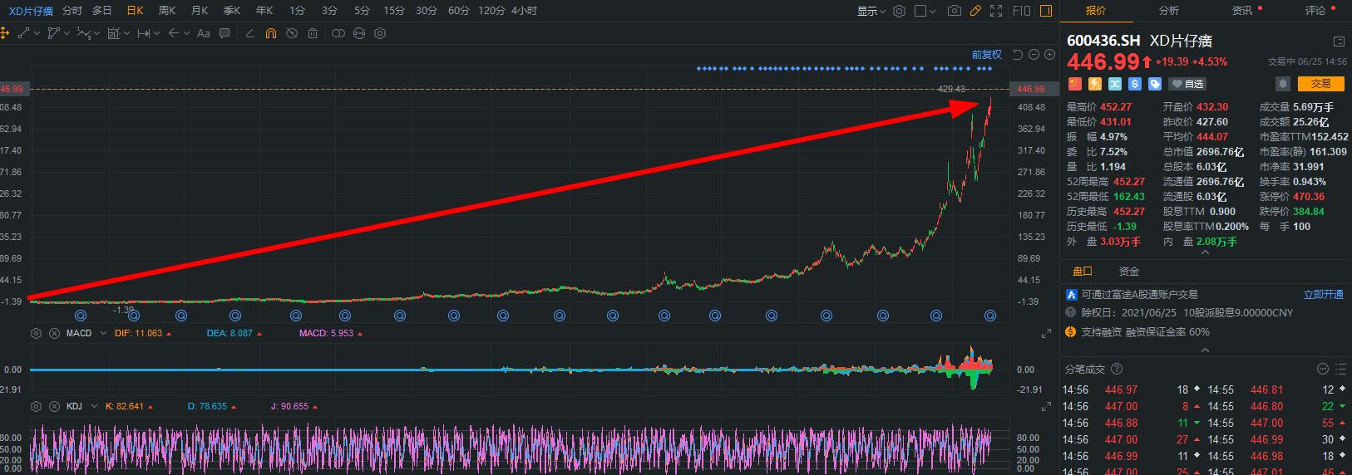Expand the wave tool dropdown arrow
Viewport: 1352px width, 475px height.
97,34
